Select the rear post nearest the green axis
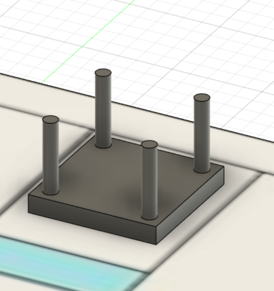This screenshot has width=274, height=291. click(103, 111)
